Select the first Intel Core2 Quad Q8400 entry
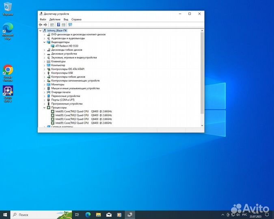Image resolution: width=274 pixels, height=219 pixels. pyautogui.click(x=84, y=112)
